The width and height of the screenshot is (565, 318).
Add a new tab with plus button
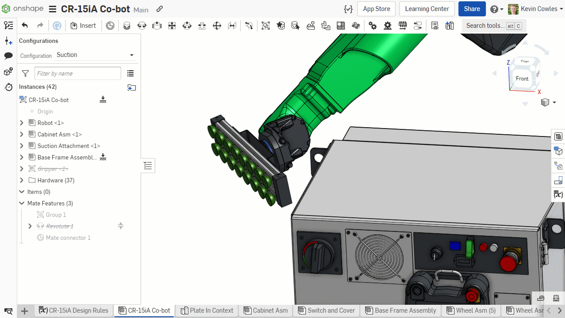point(25,311)
